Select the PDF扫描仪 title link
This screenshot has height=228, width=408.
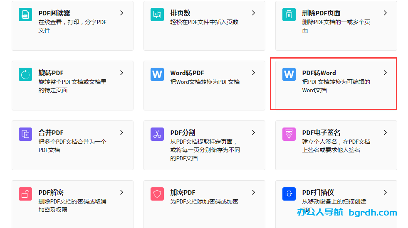pos(318,192)
